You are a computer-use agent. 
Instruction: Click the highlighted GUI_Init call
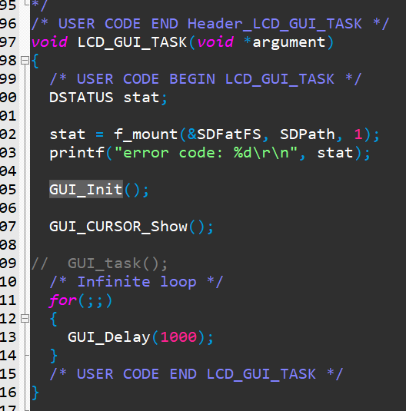86,189
